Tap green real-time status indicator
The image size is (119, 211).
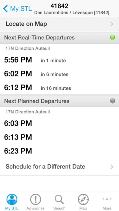pyautogui.click(x=113, y=37)
